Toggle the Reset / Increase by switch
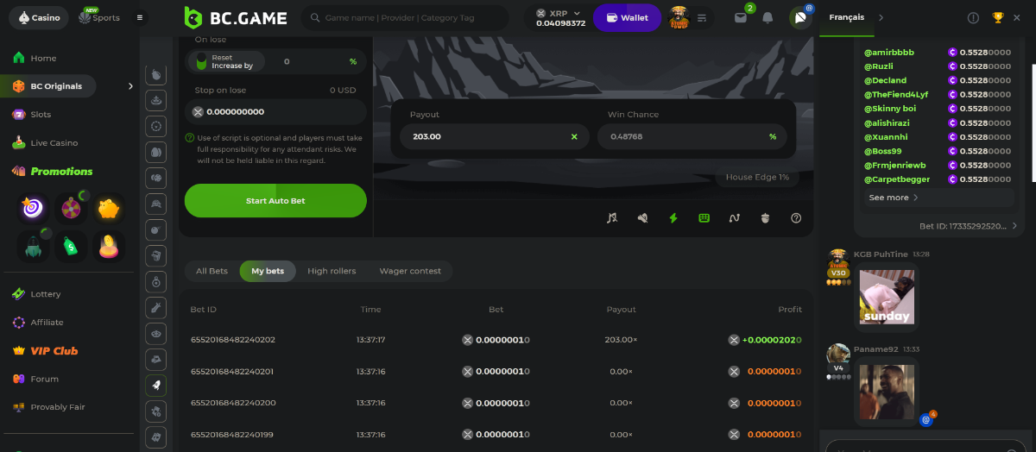The height and width of the screenshot is (452, 1036). [201, 61]
